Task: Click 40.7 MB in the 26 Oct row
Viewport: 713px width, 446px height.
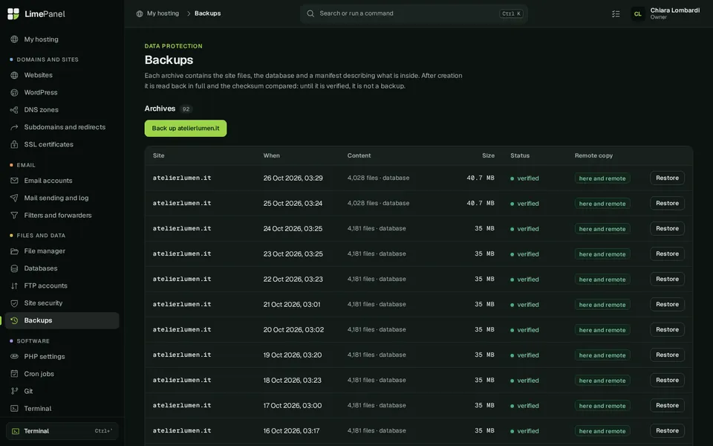Action: (481, 178)
